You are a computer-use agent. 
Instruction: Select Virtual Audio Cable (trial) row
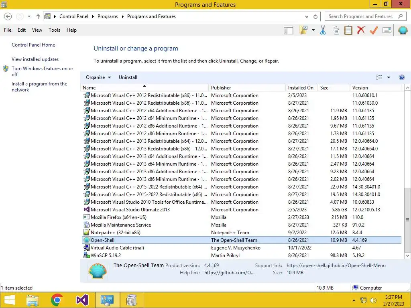click(241, 247)
